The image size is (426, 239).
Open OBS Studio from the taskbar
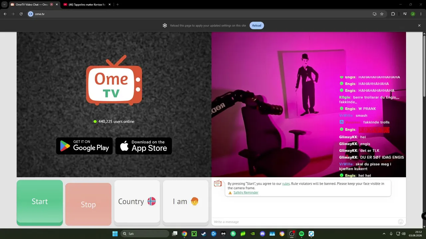pos(292,234)
